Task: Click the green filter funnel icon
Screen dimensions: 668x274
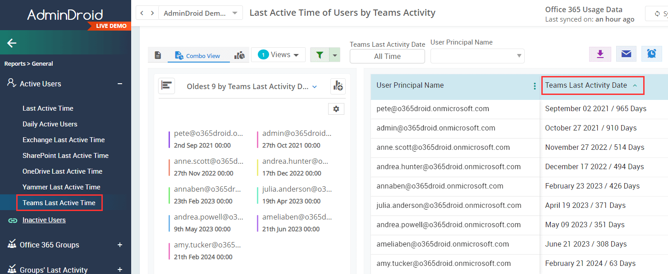Action: coord(320,54)
